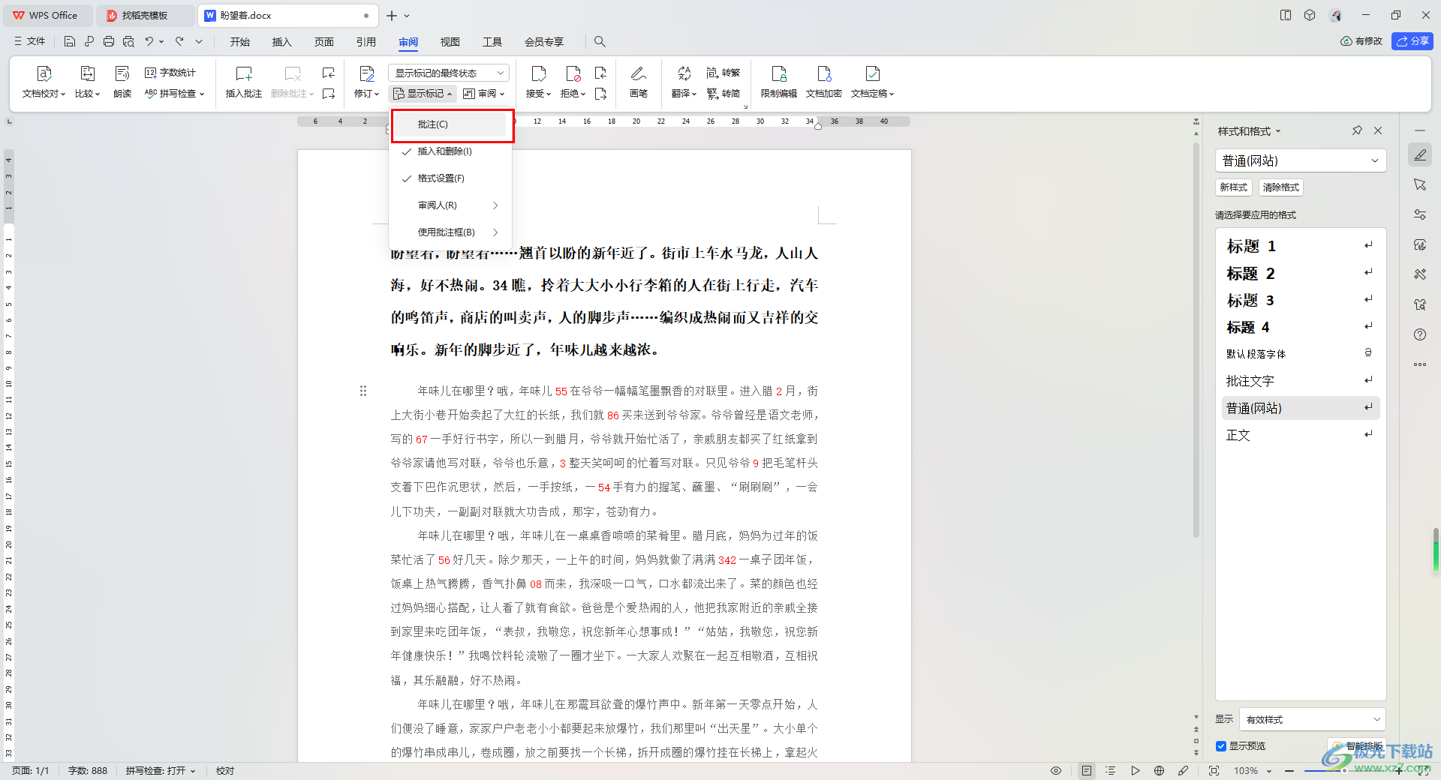Open 普通(网站) style dropdown in panel

[1300, 160]
